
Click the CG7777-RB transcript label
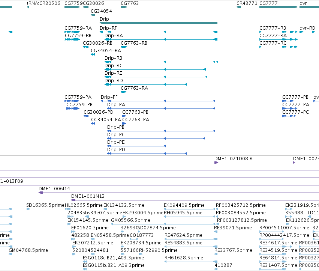click(x=273, y=28)
